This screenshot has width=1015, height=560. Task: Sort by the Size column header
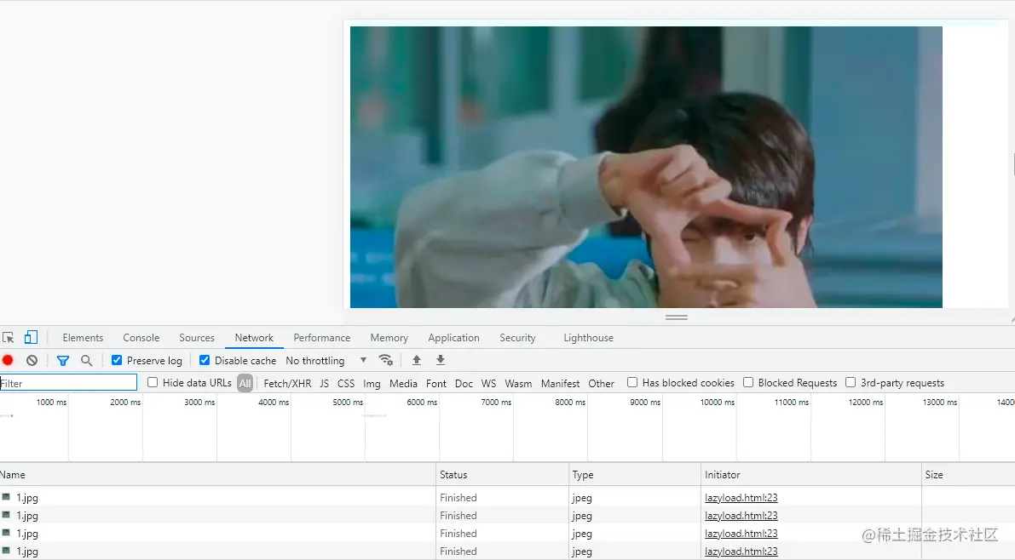(x=968, y=475)
